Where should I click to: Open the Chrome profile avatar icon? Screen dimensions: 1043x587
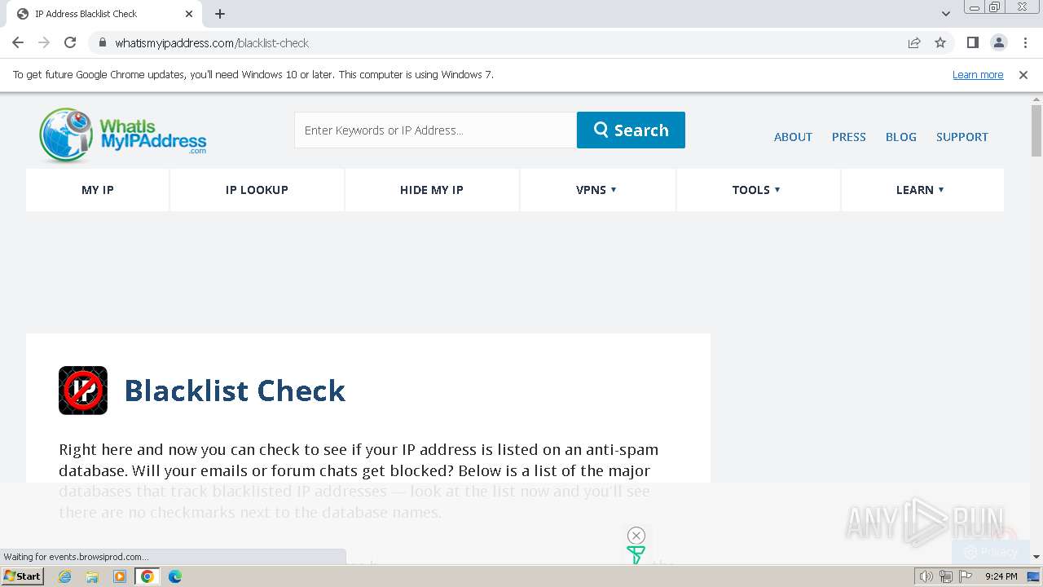tap(998, 43)
